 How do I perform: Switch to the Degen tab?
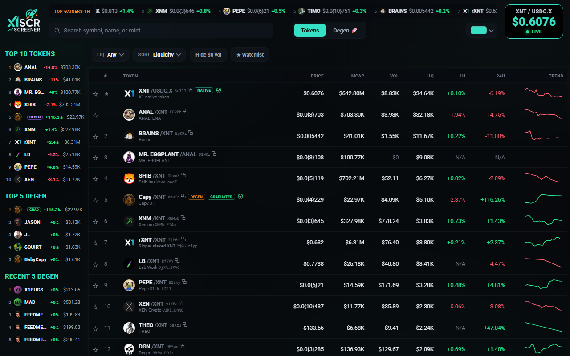(x=345, y=31)
